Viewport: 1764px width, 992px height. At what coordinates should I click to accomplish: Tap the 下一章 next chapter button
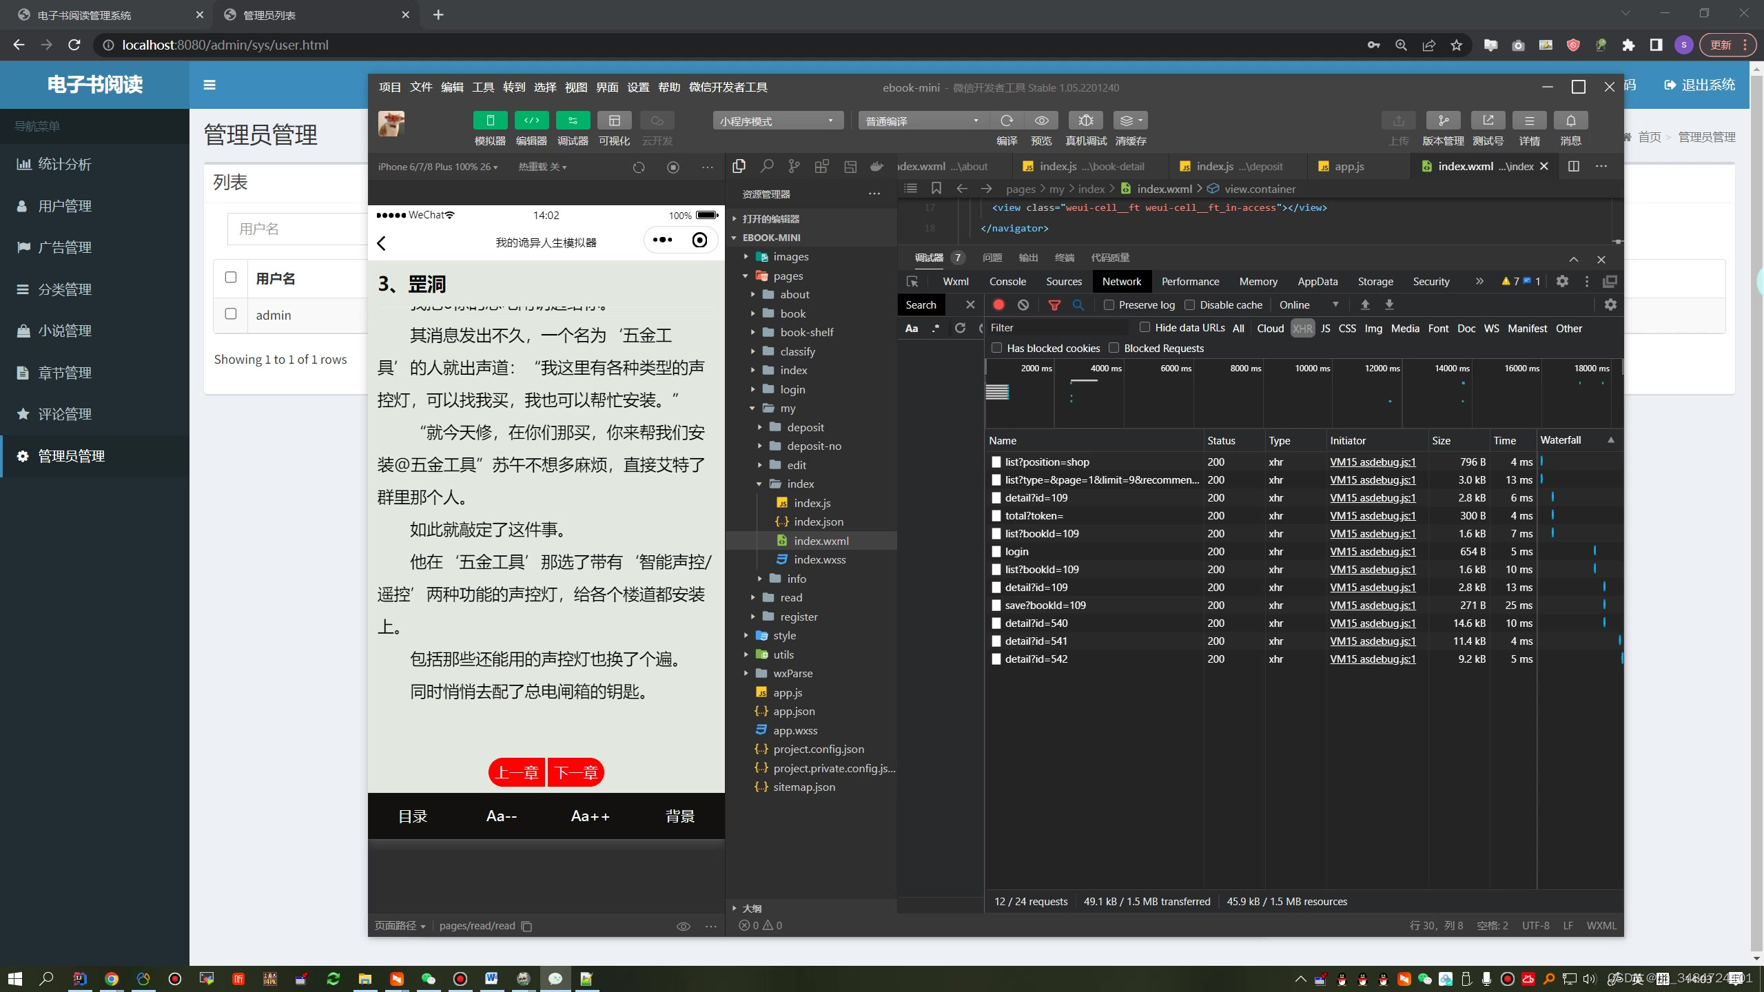pos(576,772)
